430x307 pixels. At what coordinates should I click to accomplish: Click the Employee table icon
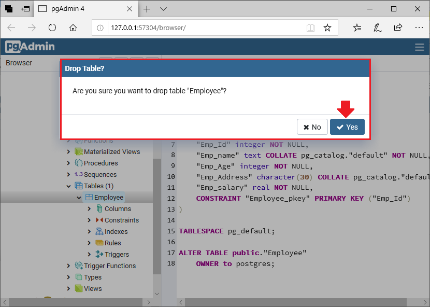point(90,197)
